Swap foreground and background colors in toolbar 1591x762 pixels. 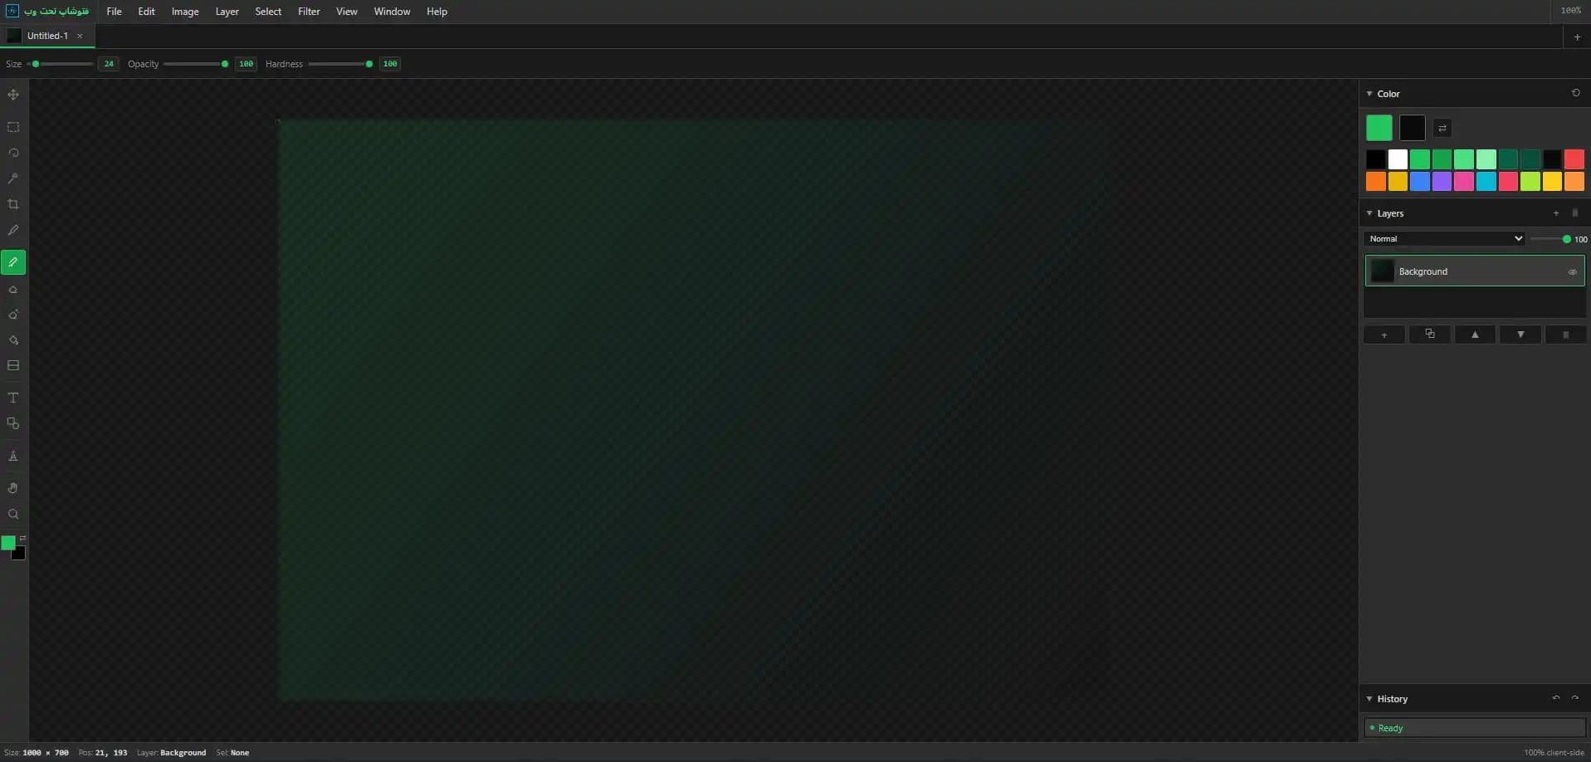pyautogui.click(x=22, y=539)
